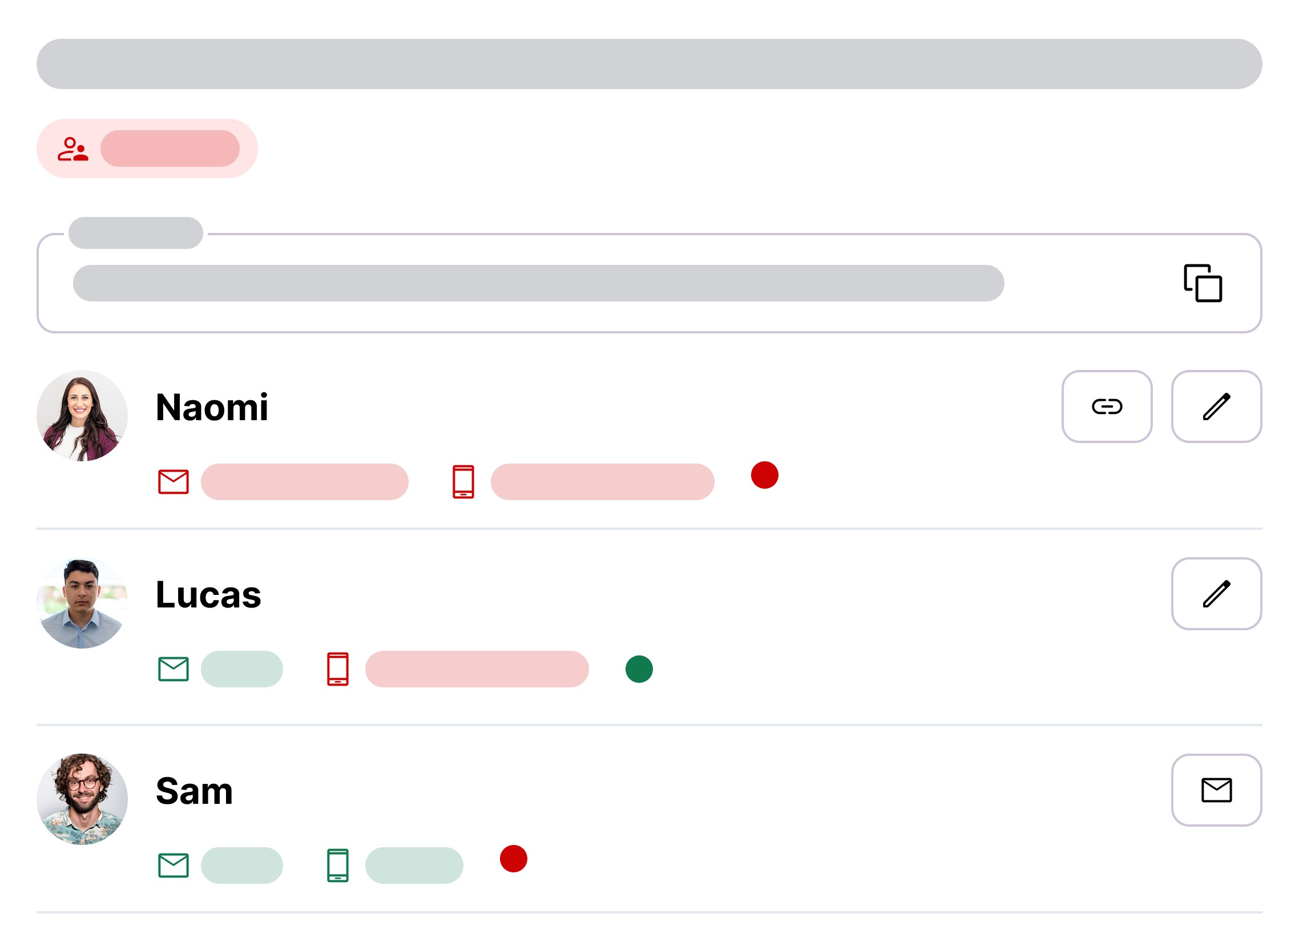Edit Naomi's contact with the pencil button
This screenshot has height=950, width=1299.
pyautogui.click(x=1216, y=406)
